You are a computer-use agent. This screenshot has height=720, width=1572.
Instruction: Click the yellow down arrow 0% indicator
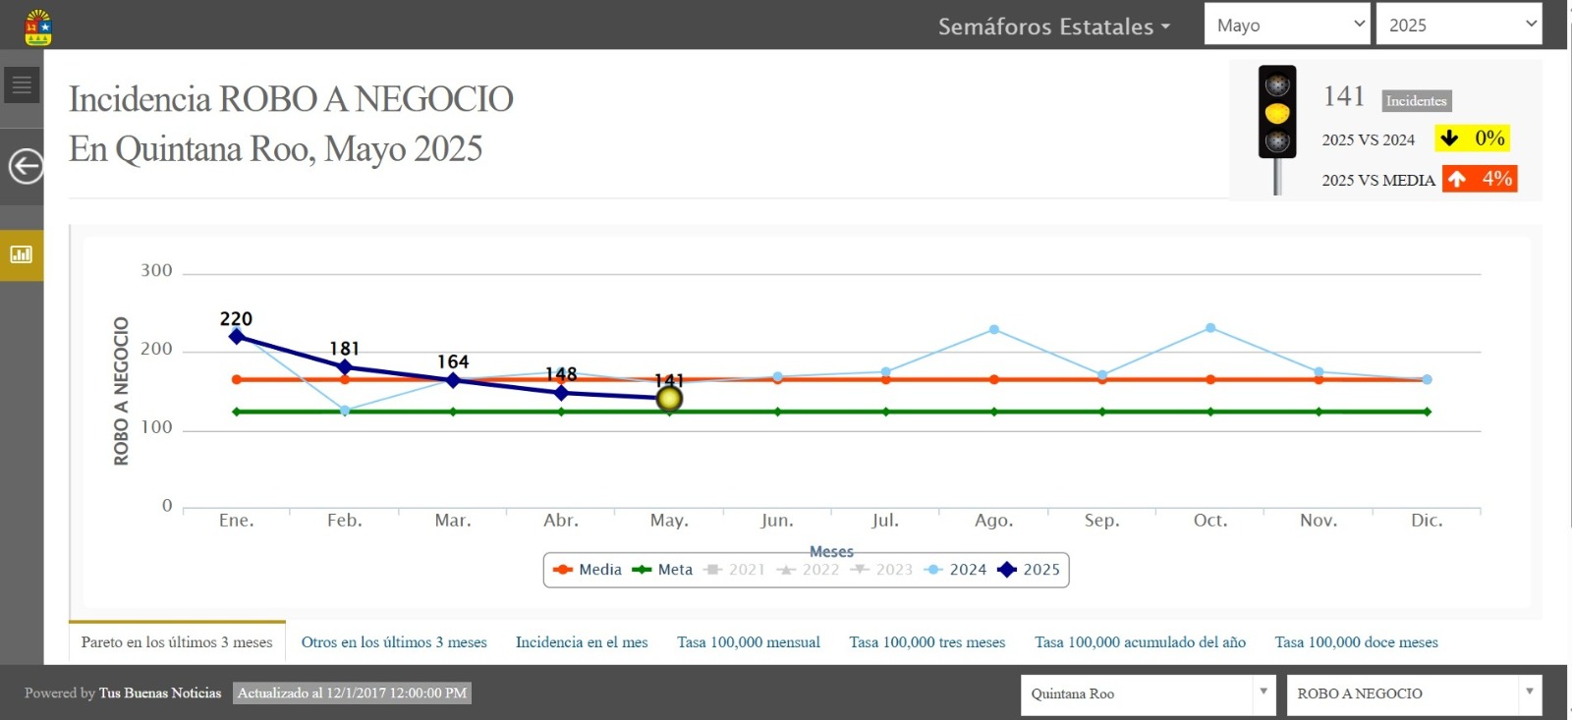[x=1472, y=138]
